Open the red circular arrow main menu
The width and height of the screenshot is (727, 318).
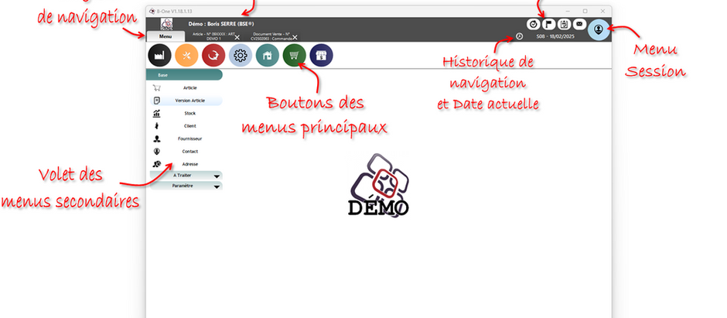pyautogui.click(x=213, y=56)
